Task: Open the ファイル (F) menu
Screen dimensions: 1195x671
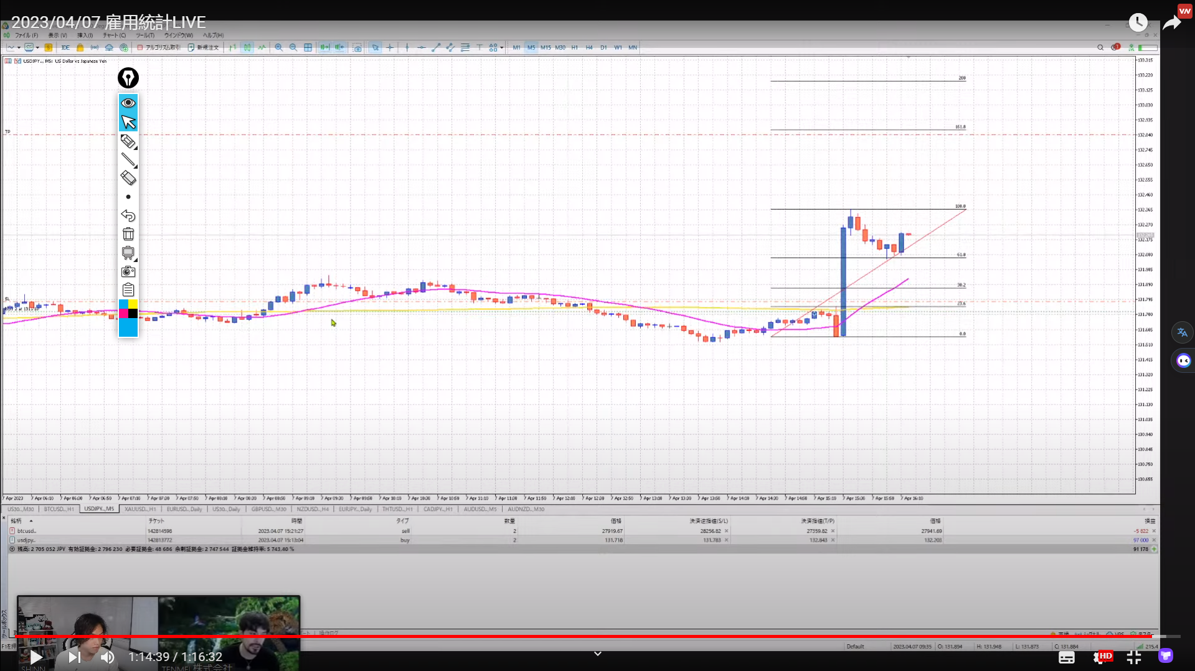Action: tap(26, 35)
